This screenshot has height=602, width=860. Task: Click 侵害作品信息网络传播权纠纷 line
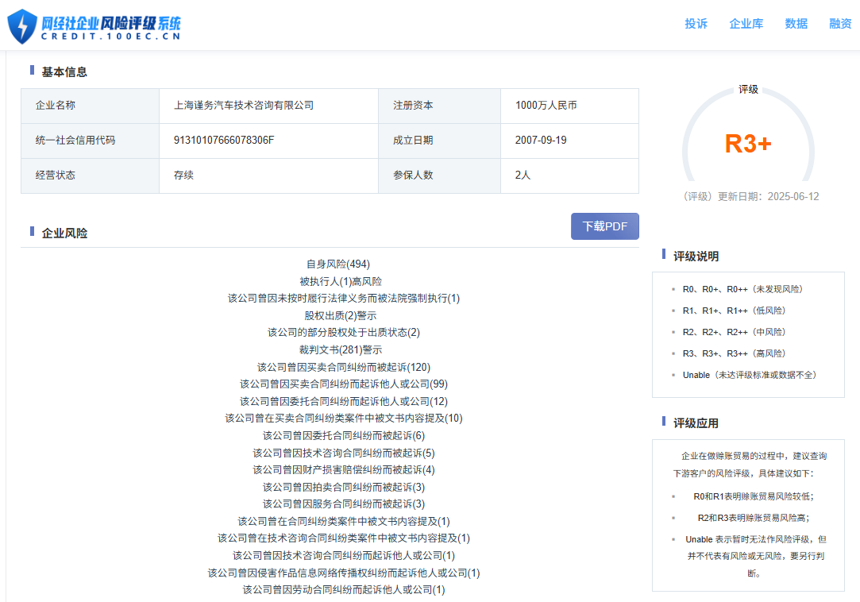point(344,573)
